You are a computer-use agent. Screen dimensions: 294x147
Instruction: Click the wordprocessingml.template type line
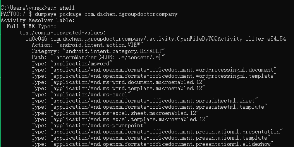click(154, 76)
